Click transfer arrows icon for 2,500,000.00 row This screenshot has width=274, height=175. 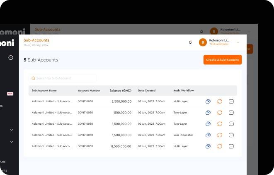(x=220, y=101)
